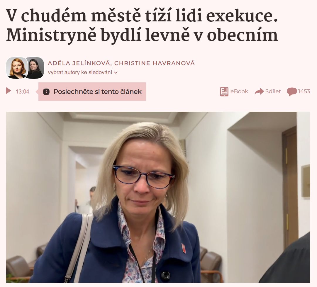Open comments via the speech bubble icon
Image resolution: width=317 pixels, height=287 pixels.
coord(292,91)
